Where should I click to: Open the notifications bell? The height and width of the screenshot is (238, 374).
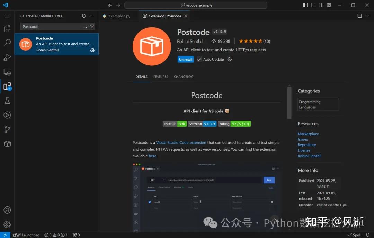(x=367, y=235)
